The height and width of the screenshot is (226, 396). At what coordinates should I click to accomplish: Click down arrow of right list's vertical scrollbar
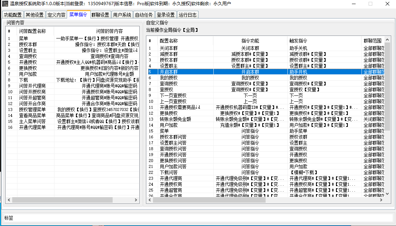pyautogui.click(x=387, y=193)
